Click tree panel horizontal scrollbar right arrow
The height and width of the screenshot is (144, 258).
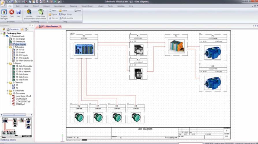tap(31, 115)
